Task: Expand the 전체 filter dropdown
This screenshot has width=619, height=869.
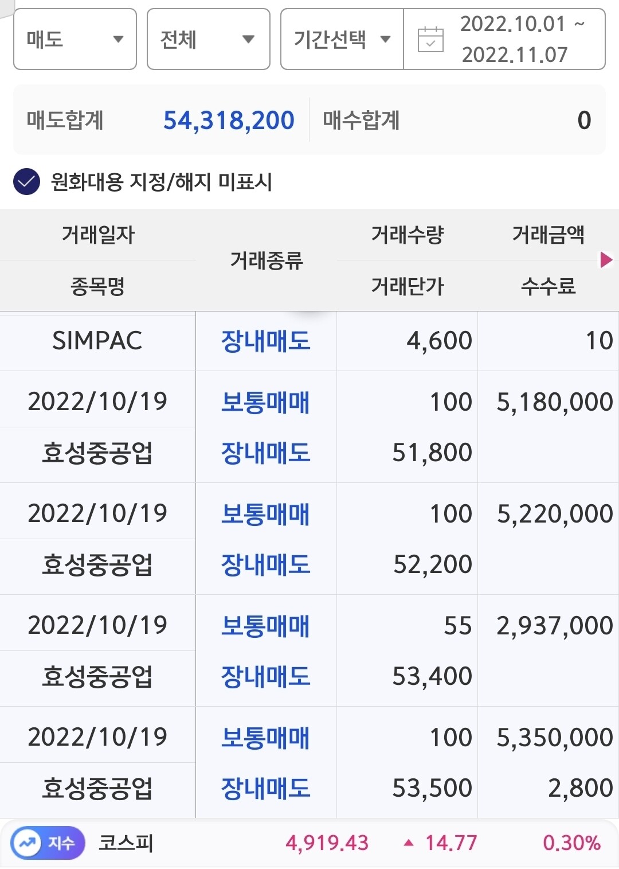Action: (208, 39)
